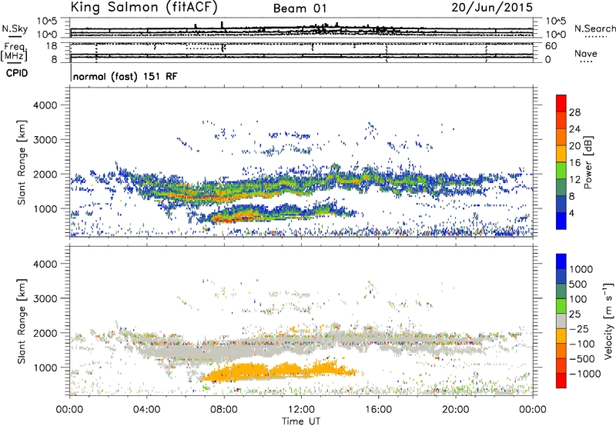Click the '16:00' time axis tick label

pyautogui.click(x=378, y=410)
